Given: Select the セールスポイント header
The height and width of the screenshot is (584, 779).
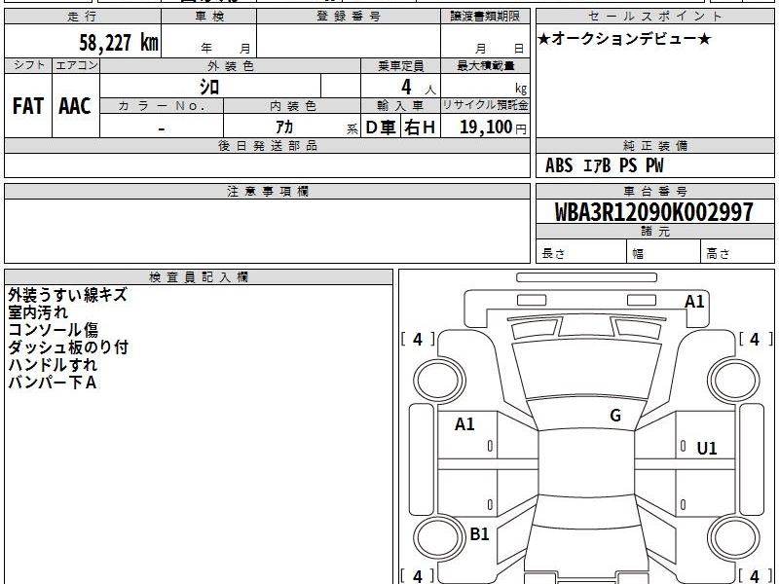Looking at the screenshot, I should point(654,17).
